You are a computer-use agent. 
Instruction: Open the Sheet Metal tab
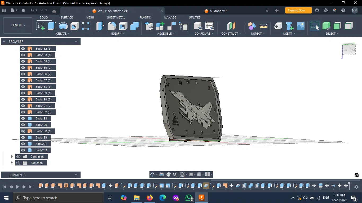(x=116, y=17)
